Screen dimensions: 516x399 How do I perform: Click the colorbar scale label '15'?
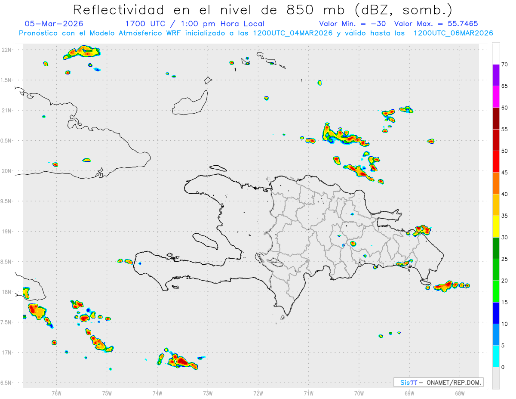[504, 302]
